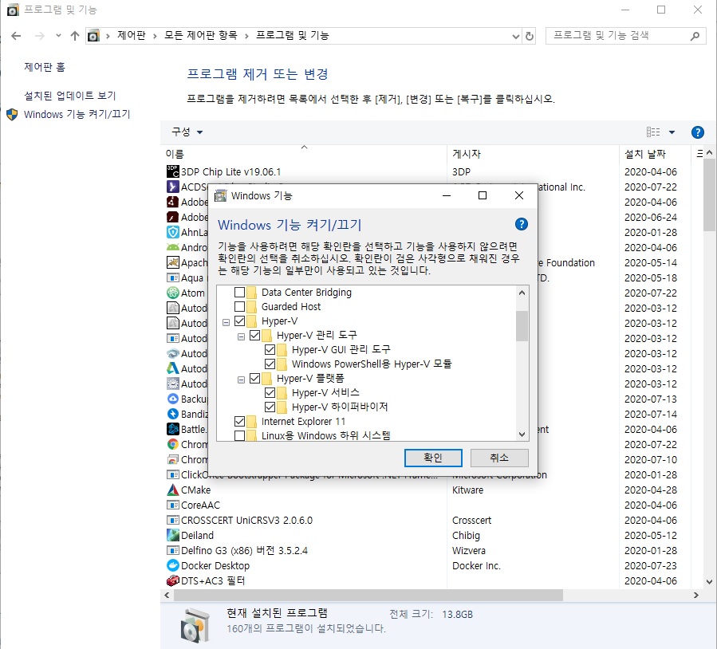Open the 설치된 업데이트 보기 link

pos(69,96)
